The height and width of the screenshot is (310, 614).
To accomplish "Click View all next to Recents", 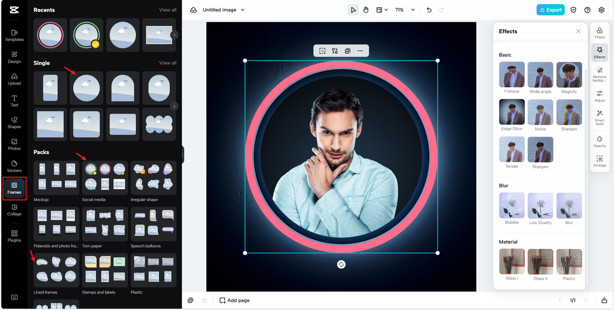I will point(168,10).
